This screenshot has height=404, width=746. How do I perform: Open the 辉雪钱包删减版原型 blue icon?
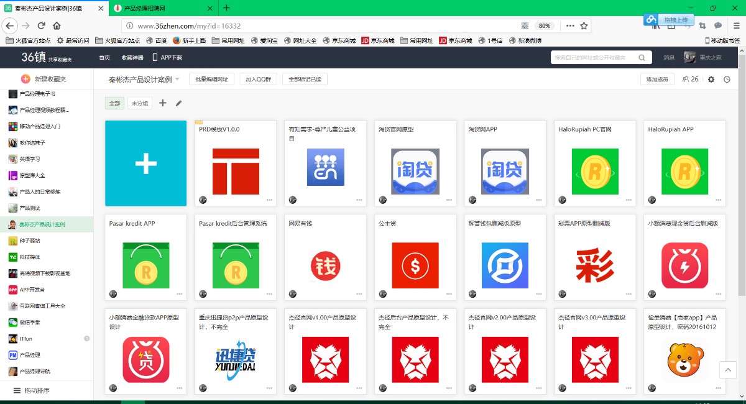tap(505, 265)
